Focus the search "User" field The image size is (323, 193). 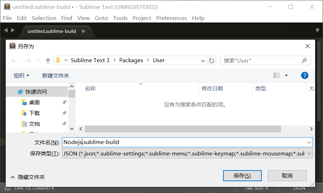coord(265,61)
